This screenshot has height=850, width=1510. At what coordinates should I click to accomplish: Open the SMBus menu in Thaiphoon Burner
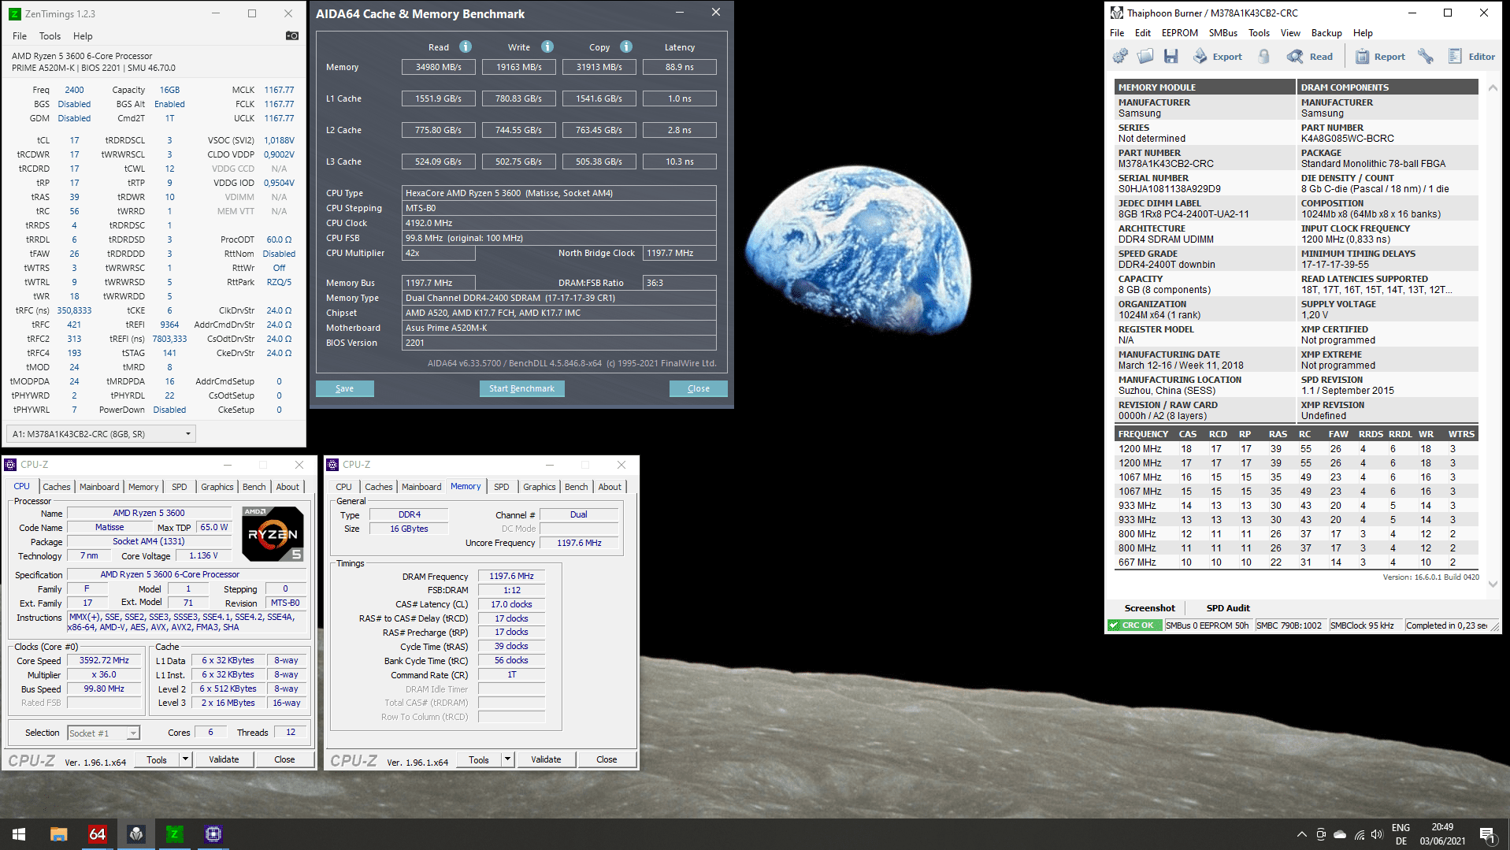coord(1222,33)
